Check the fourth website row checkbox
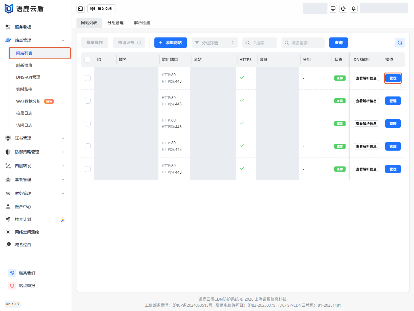The image size is (414, 311). coord(88,146)
